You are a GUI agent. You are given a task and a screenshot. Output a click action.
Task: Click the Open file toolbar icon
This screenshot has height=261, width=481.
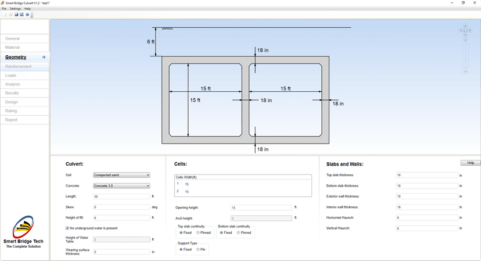pos(10,15)
